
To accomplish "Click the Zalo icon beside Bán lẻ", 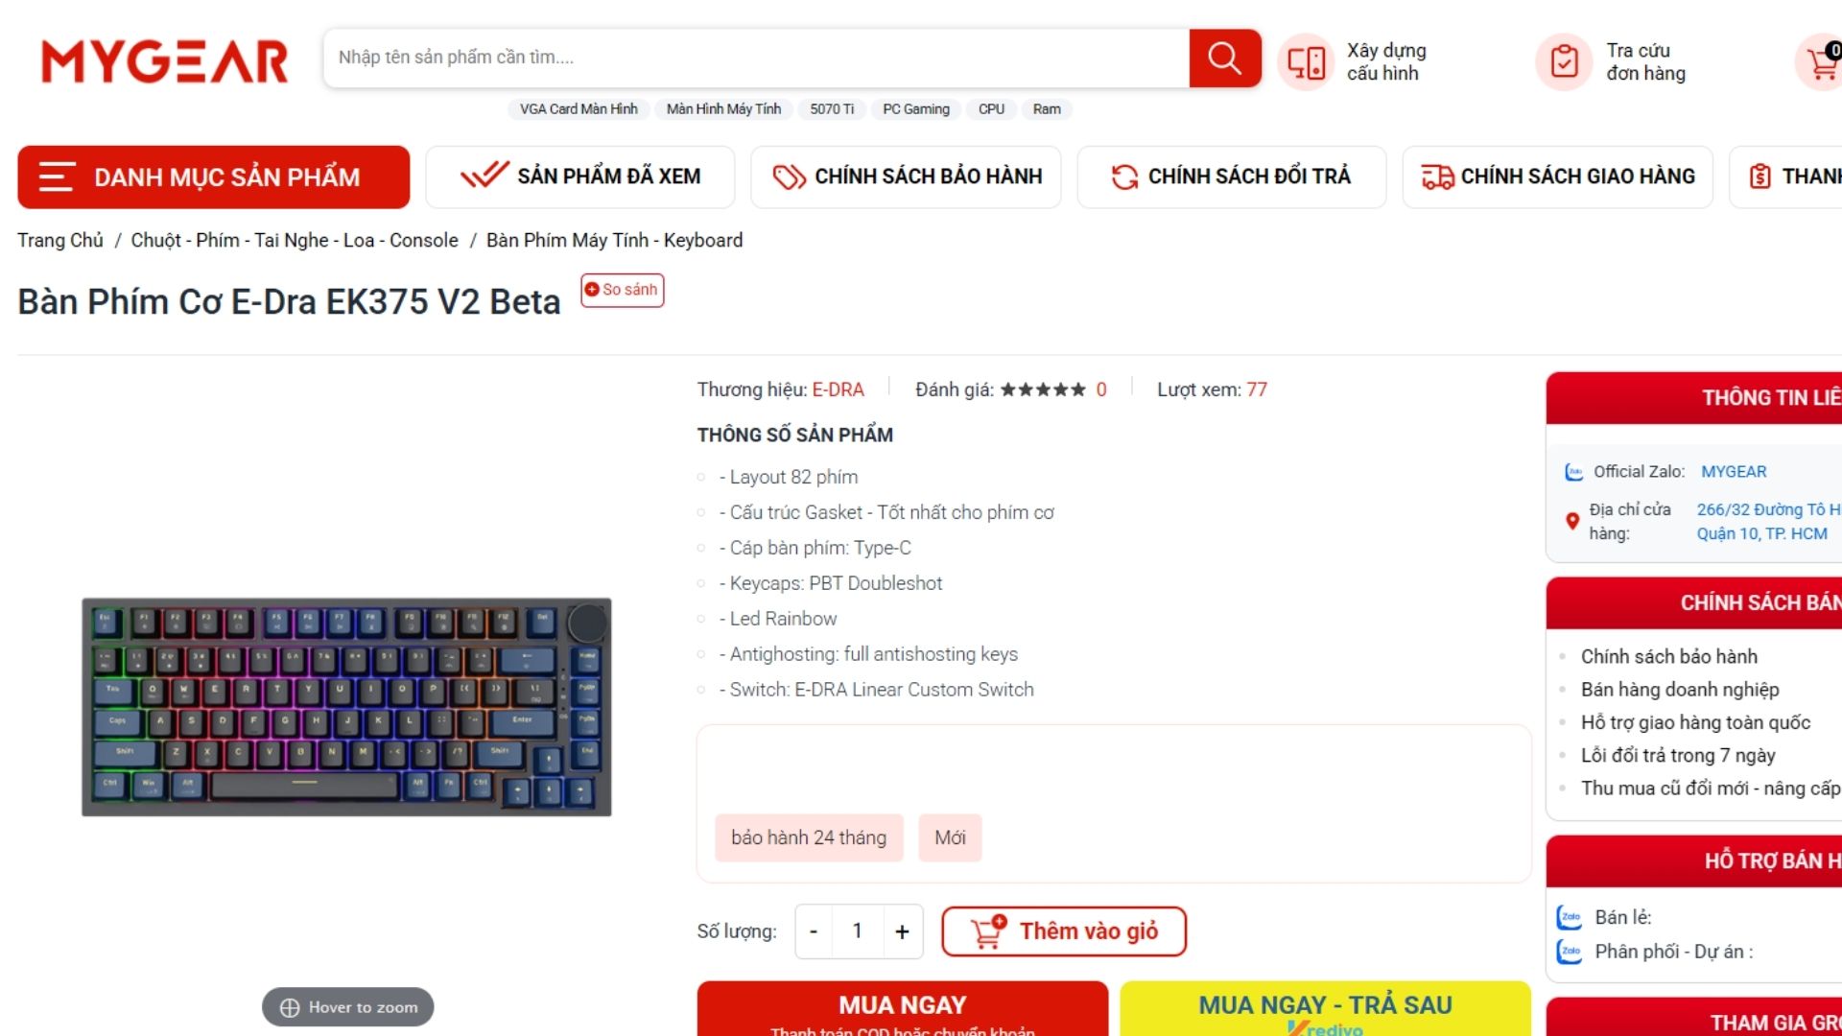I will coord(1570,918).
